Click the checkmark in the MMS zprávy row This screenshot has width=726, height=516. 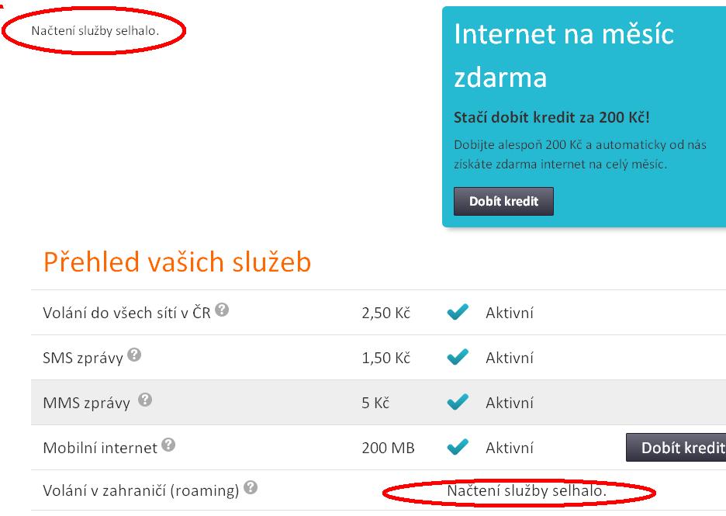[x=458, y=403]
